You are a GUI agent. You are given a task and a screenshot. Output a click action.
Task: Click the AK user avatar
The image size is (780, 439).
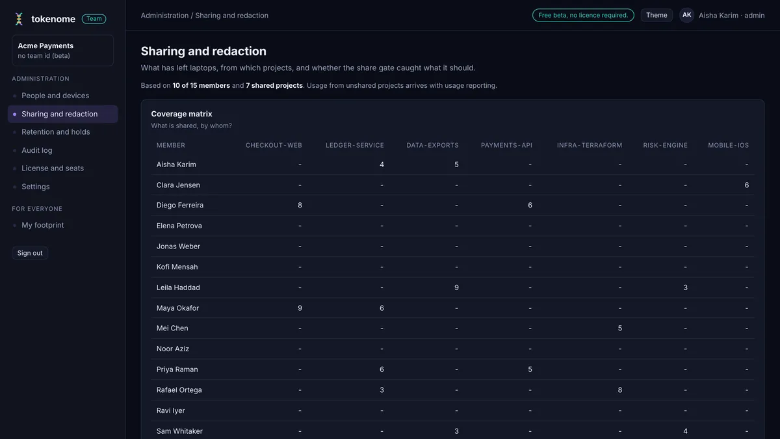coord(686,15)
